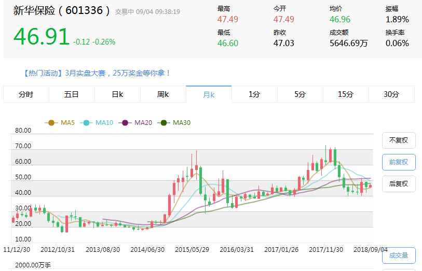The height and width of the screenshot is (271, 422).
Task: Open the 30分 chart tab
Action: tap(391, 94)
